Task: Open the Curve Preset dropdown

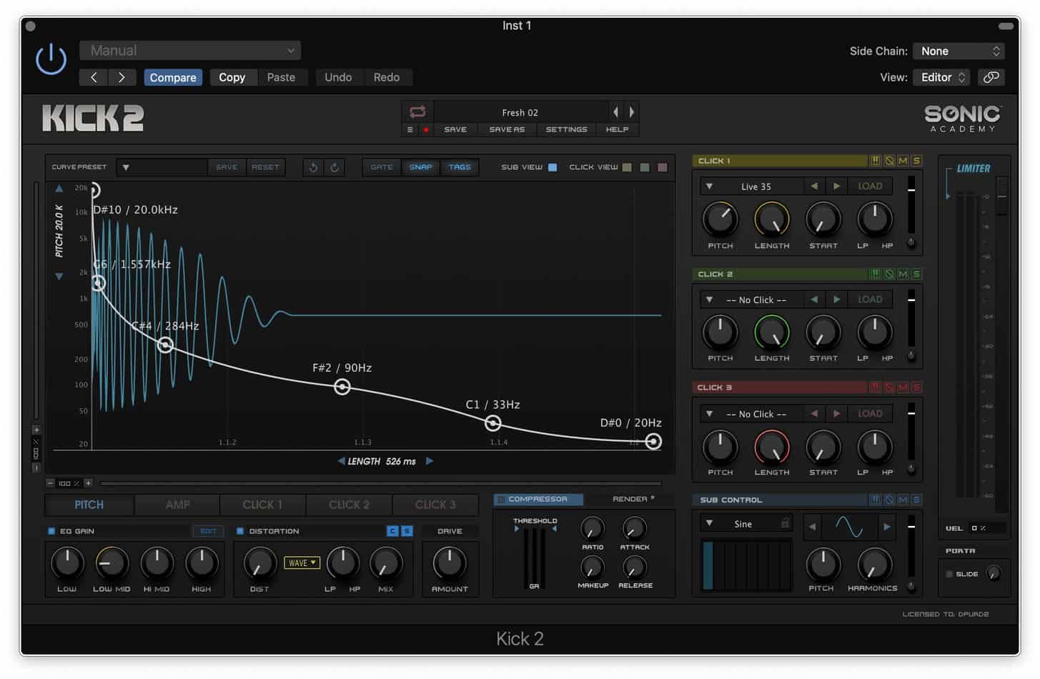Action: coord(162,167)
